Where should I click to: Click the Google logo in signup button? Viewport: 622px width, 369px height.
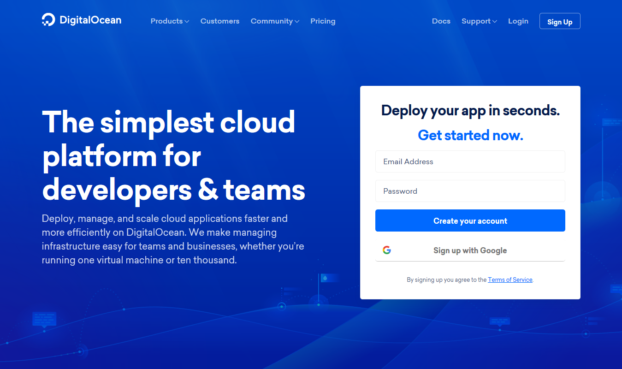387,250
